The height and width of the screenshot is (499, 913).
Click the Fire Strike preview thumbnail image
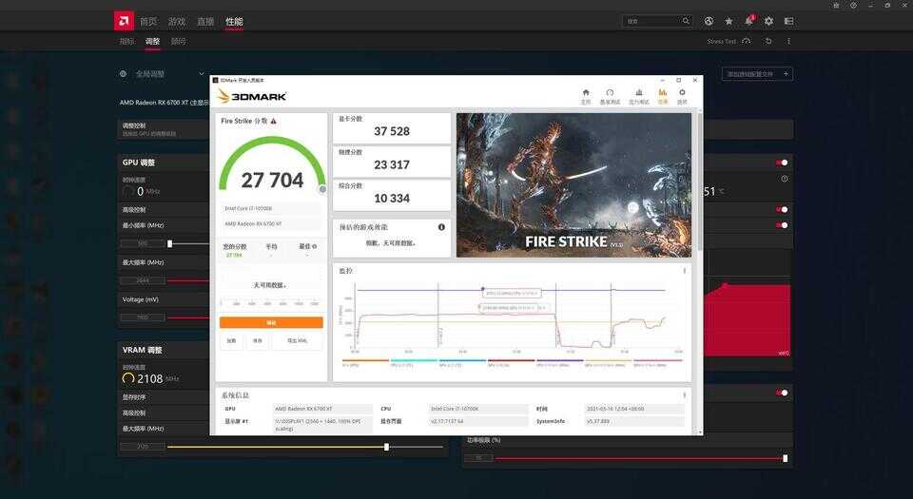(573, 185)
